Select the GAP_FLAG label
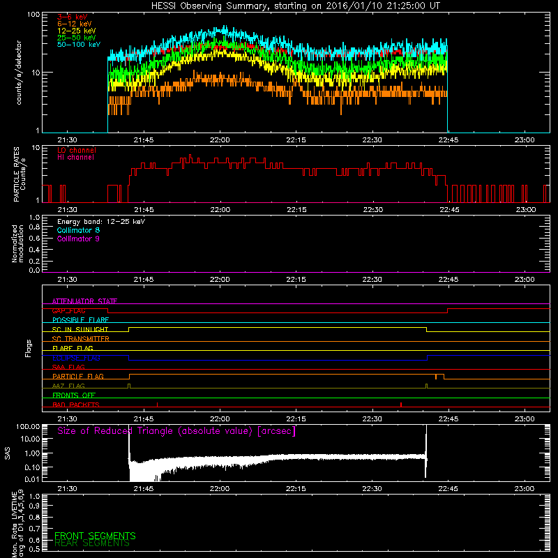The image size is (558, 558). (68, 310)
